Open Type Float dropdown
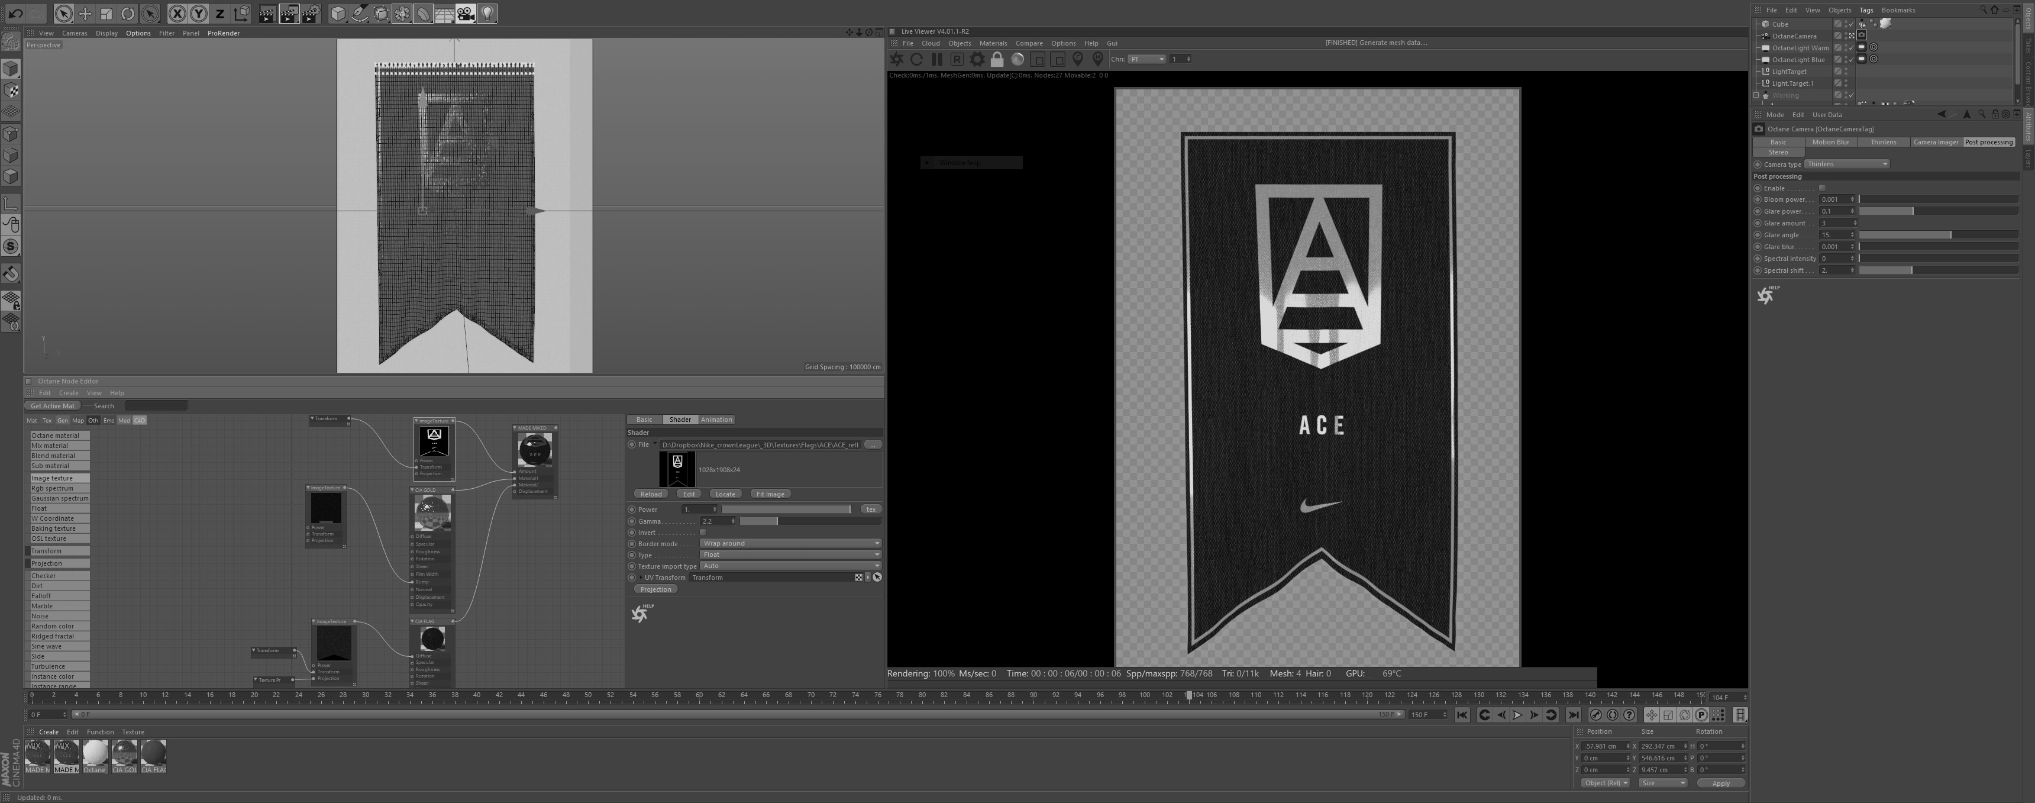This screenshot has width=2035, height=803. (x=790, y=555)
